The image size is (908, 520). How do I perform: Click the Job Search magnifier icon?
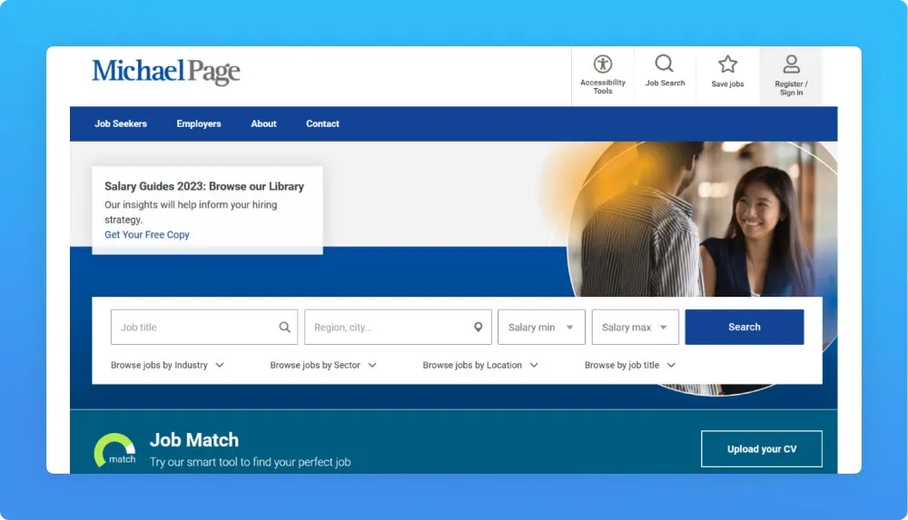coord(665,64)
